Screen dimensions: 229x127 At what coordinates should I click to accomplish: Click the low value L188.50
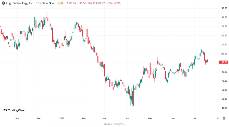point(91,3)
